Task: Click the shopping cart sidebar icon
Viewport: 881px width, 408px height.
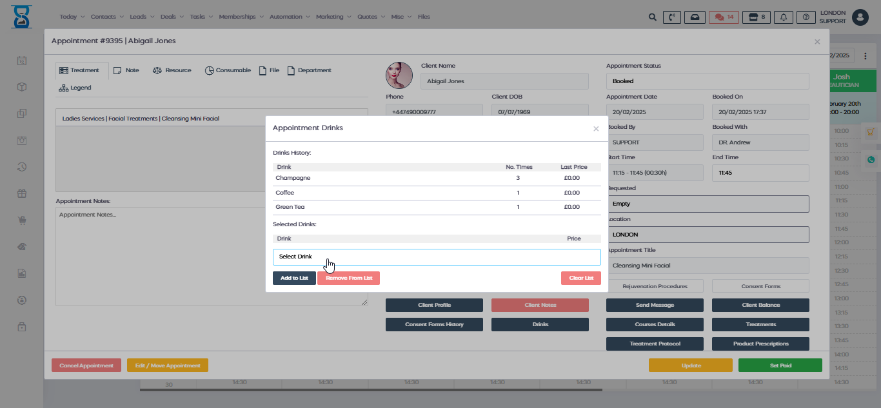Action: click(22, 220)
